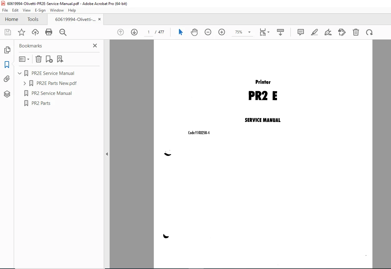The width and height of the screenshot is (391, 269).
Task: Go to next page arrow
Action: pyautogui.click(x=134, y=32)
